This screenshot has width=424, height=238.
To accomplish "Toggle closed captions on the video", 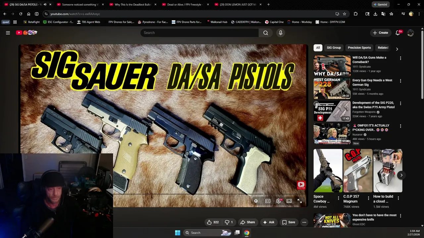I will (x=268, y=201).
